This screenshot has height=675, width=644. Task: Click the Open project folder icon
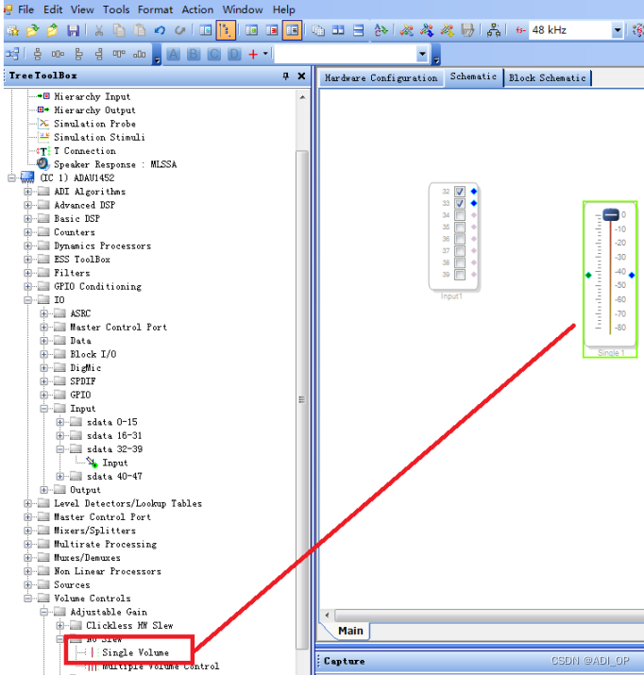[32, 30]
